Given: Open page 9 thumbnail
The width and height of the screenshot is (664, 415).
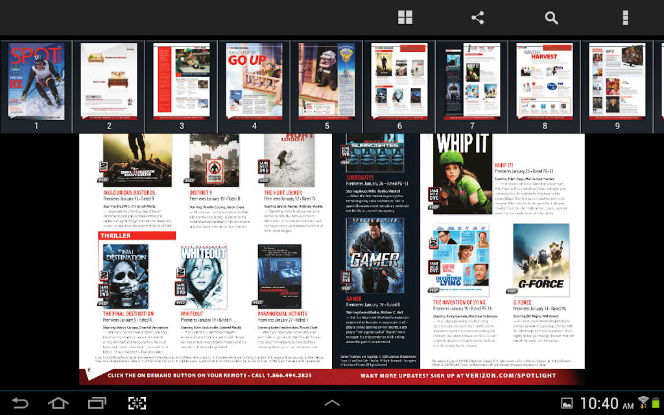Looking at the screenshot, I should (617, 81).
